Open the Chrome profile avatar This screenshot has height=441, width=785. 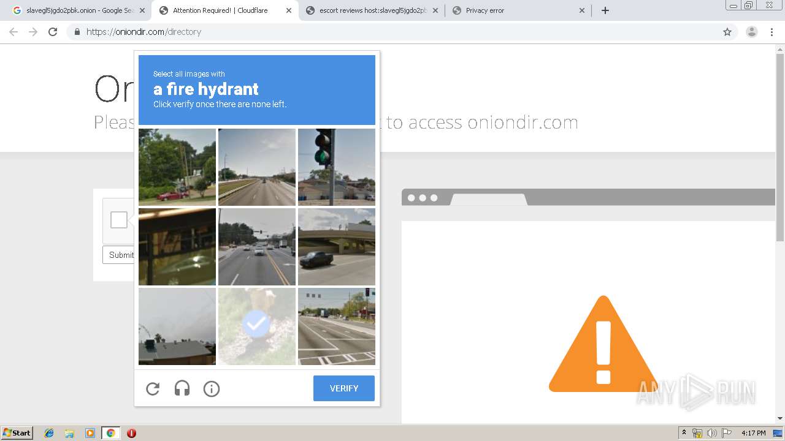coord(752,32)
